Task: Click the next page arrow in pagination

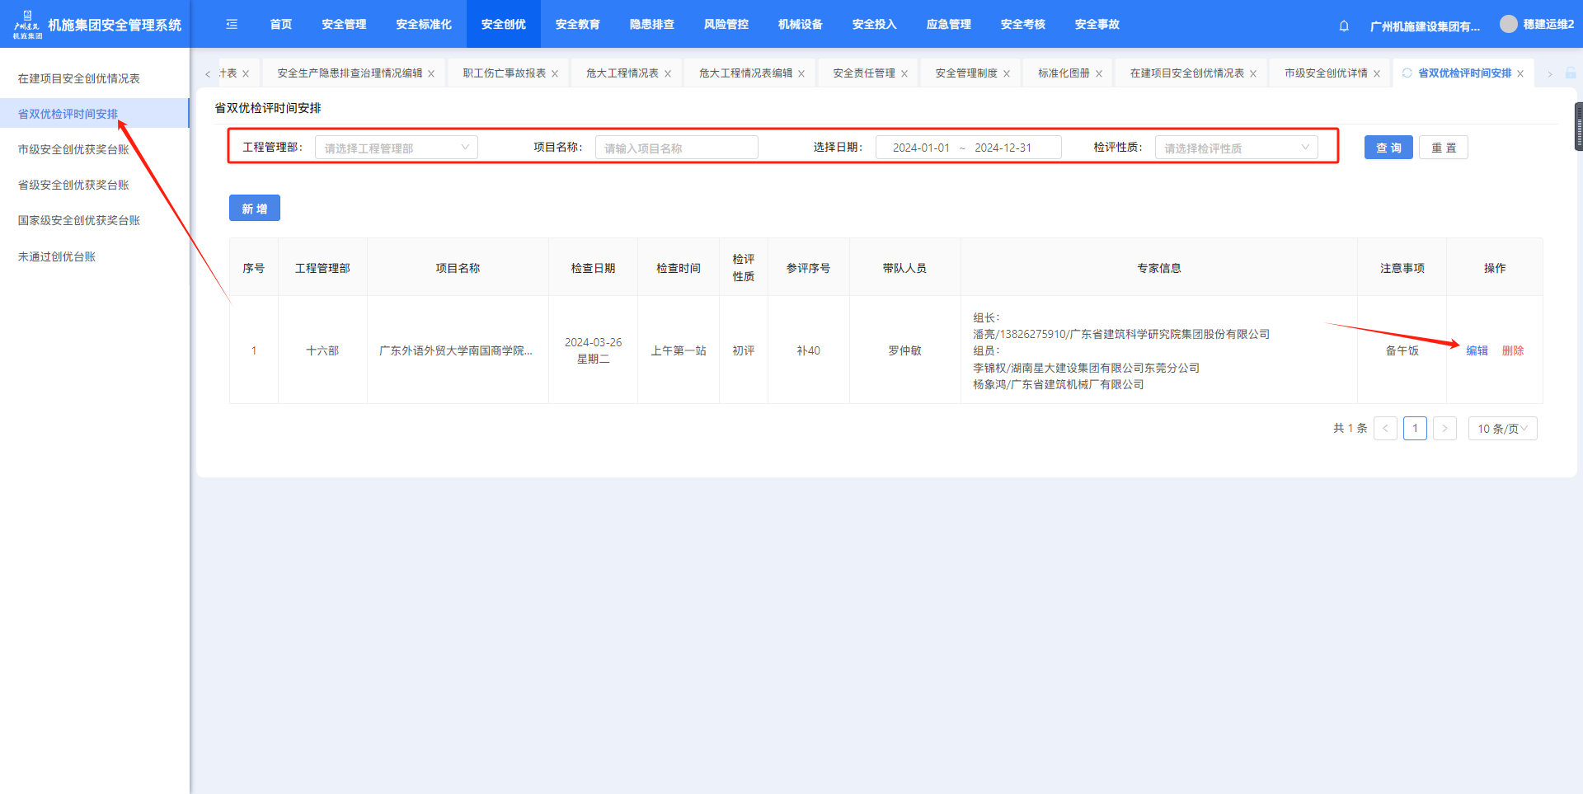Action: (1444, 429)
